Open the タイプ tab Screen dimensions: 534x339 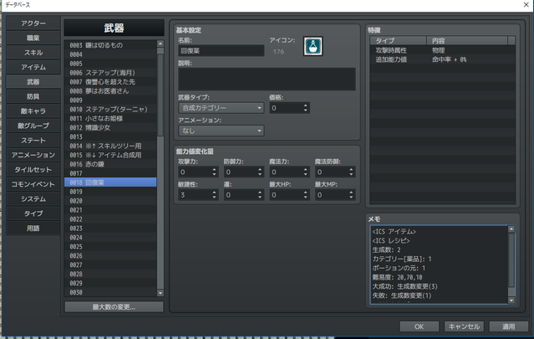click(x=33, y=213)
